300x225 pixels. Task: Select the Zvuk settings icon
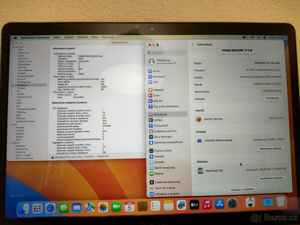pos(156,95)
